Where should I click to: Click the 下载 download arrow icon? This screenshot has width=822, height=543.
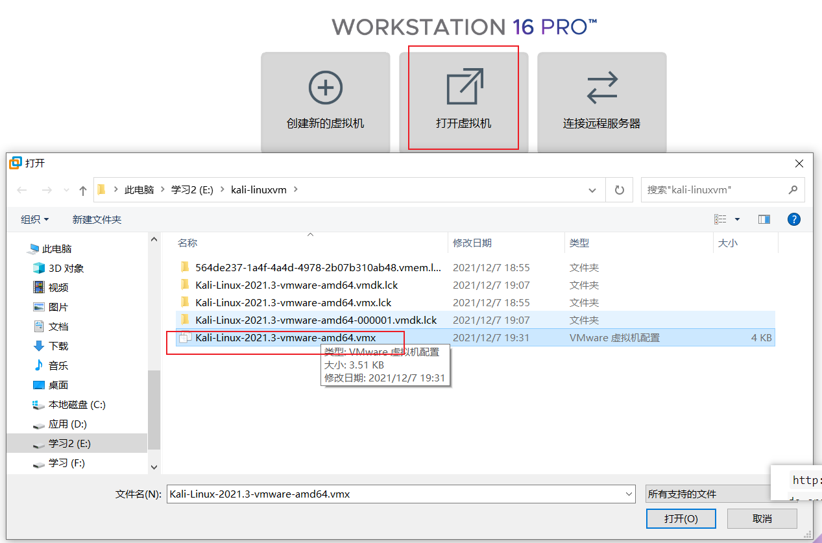(39, 346)
